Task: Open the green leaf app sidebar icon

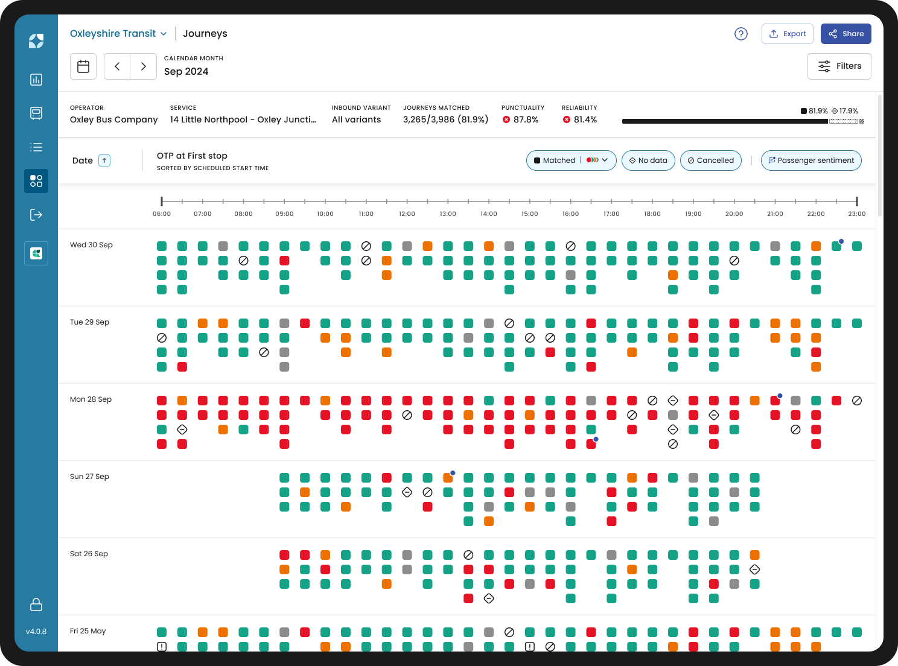Action: (x=36, y=253)
